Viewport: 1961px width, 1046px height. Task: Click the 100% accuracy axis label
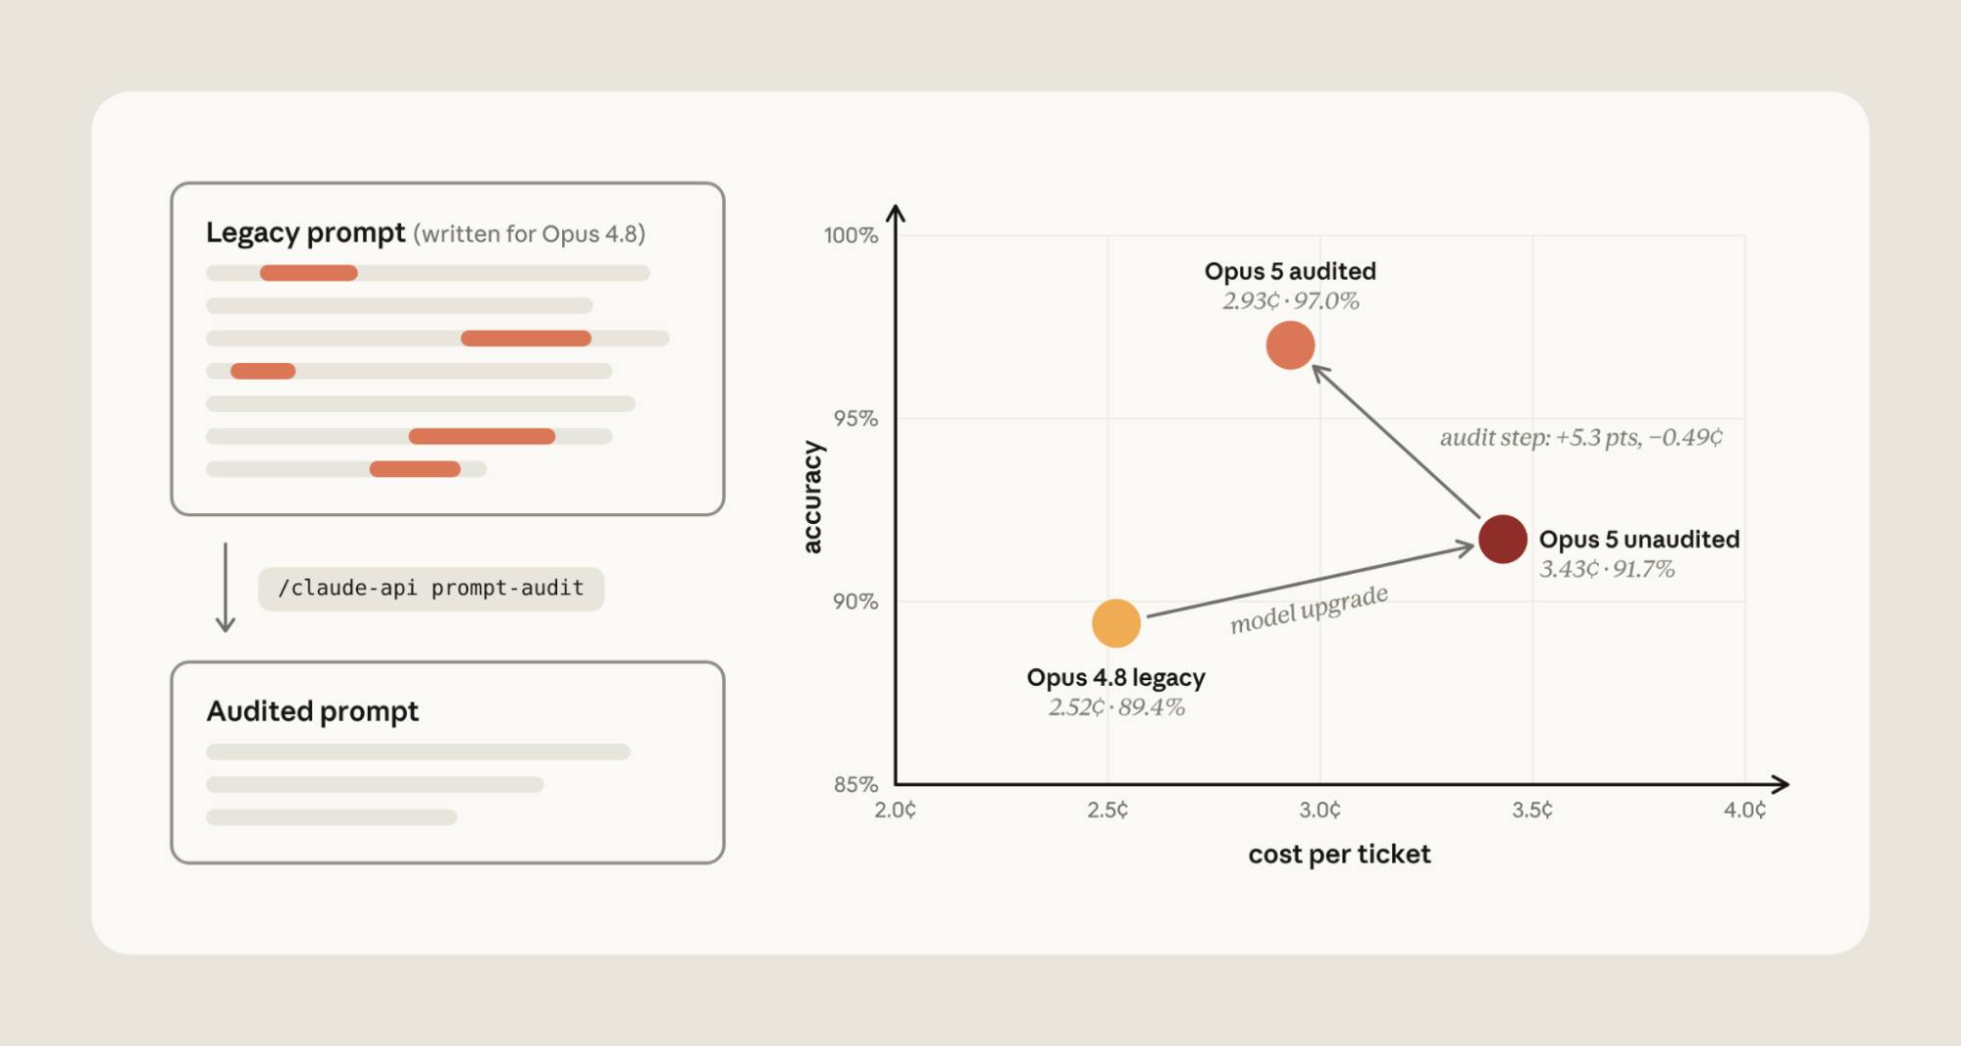pyautogui.click(x=851, y=235)
